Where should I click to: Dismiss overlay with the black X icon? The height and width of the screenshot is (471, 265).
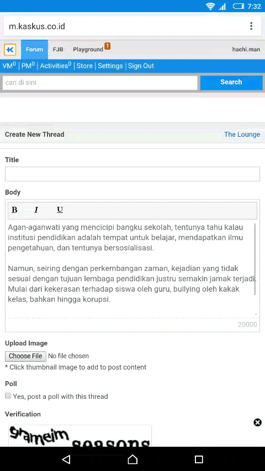[257, 422]
